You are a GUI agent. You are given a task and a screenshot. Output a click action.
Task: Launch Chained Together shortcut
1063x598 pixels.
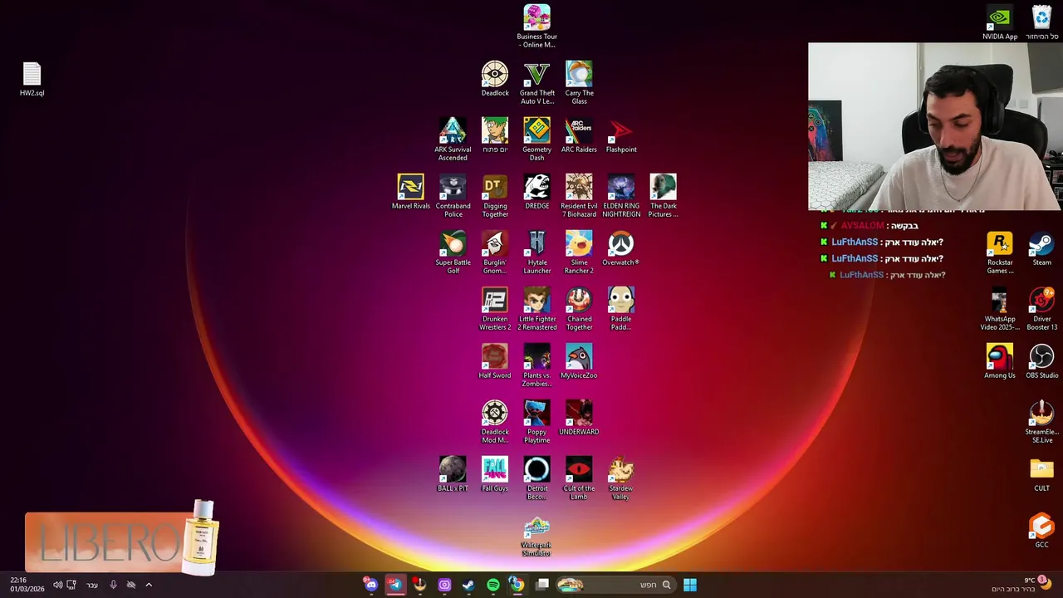coord(579,308)
